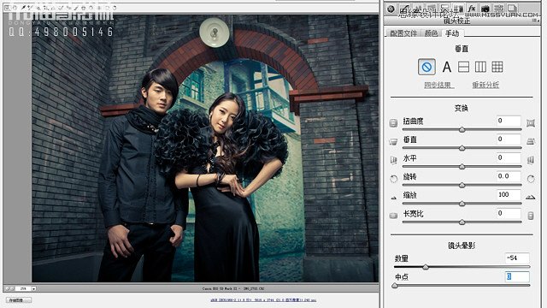Open the Split Toning panel icon
This screenshot has height=308, width=547.
click(x=444, y=9)
